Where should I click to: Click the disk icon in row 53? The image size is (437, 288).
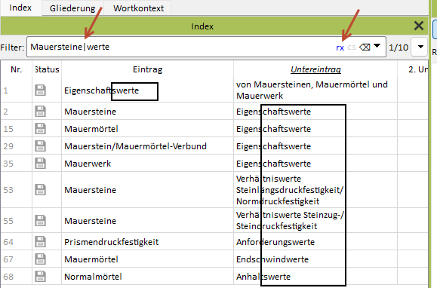(x=41, y=190)
